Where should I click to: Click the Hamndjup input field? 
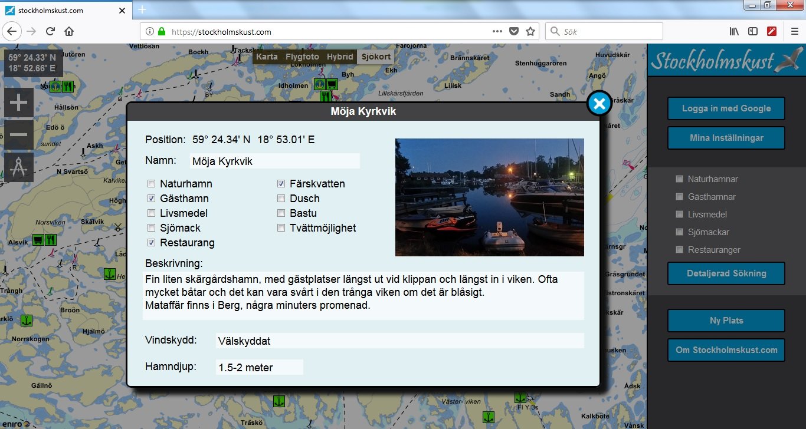coord(259,368)
